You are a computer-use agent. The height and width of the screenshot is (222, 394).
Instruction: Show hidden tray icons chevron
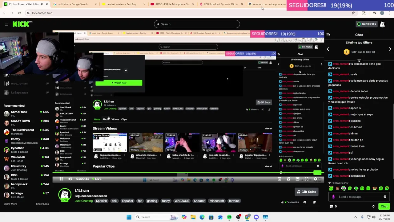click(356, 217)
